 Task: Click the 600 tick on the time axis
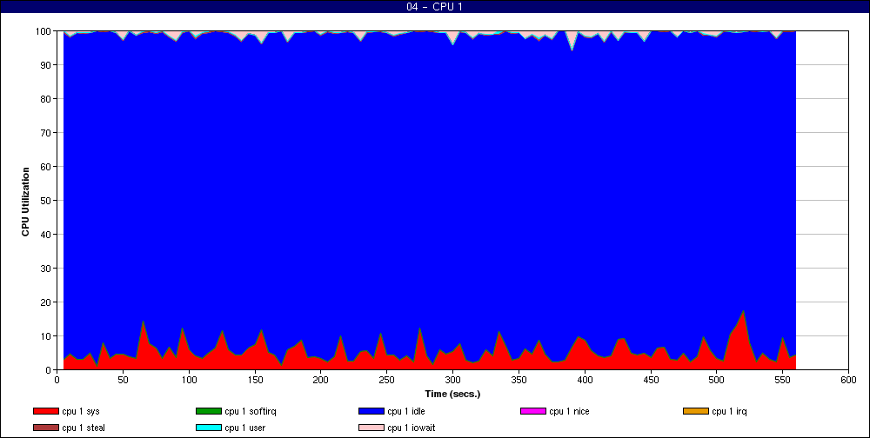[848, 380]
